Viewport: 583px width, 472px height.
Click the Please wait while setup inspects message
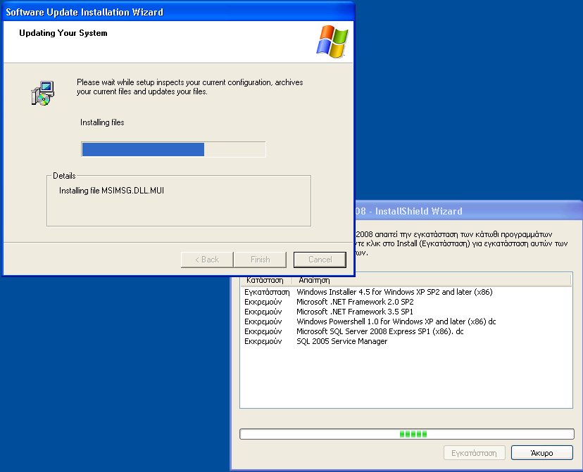189,87
